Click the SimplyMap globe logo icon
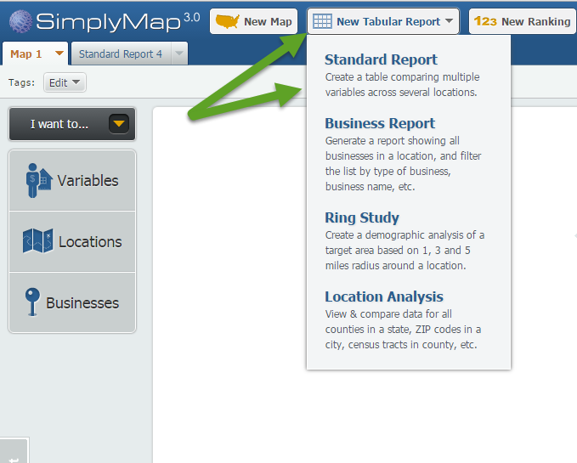The width and height of the screenshot is (577, 463). [x=20, y=22]
